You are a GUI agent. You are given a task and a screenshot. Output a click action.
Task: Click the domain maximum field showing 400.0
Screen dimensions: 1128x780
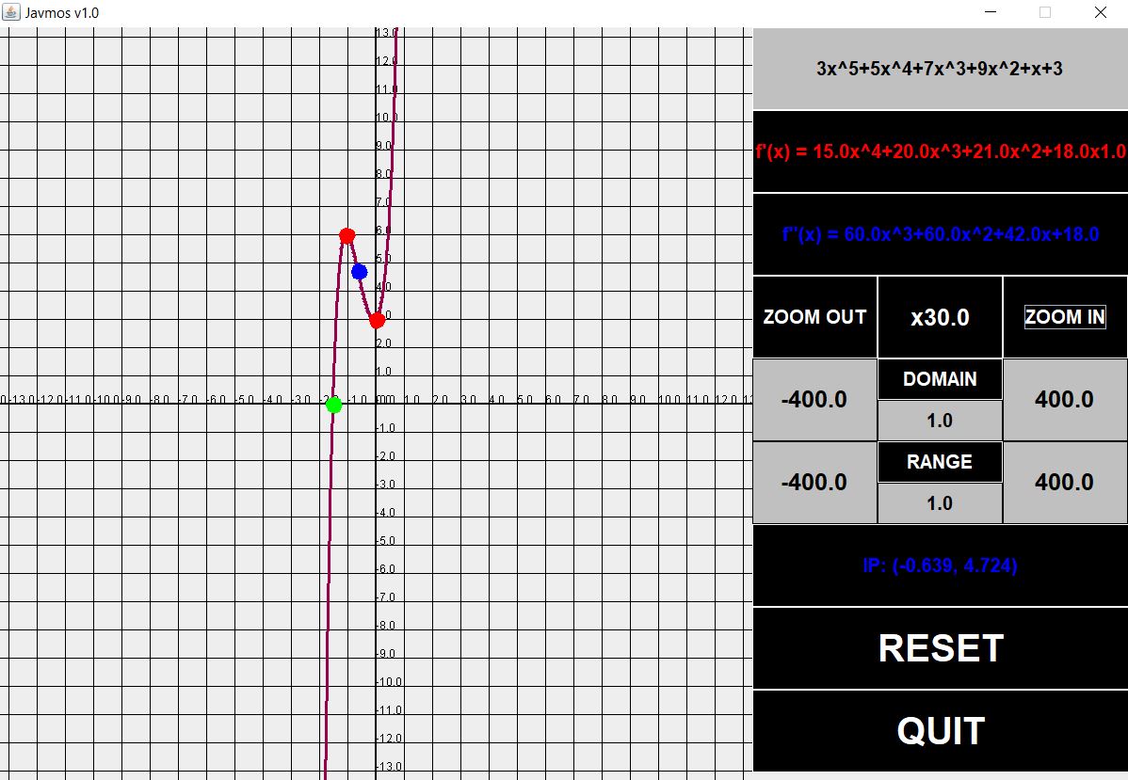tap(1065, 400)
